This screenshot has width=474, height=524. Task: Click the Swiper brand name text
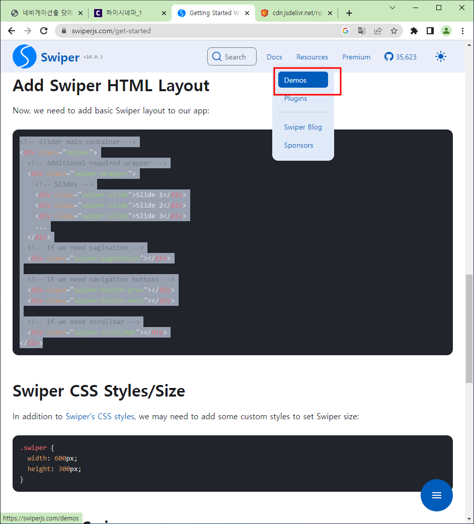click(60, 57)
